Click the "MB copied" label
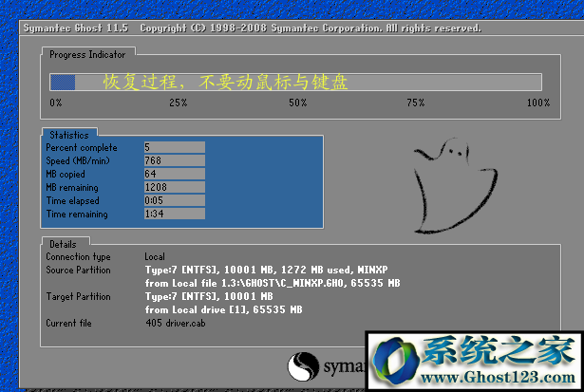This screenshot has width=584, height=392. [x=66, y=175]
